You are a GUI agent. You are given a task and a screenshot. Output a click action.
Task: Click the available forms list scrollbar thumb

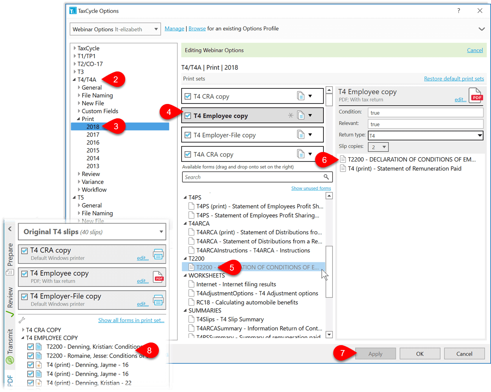[x=329, y=271]
